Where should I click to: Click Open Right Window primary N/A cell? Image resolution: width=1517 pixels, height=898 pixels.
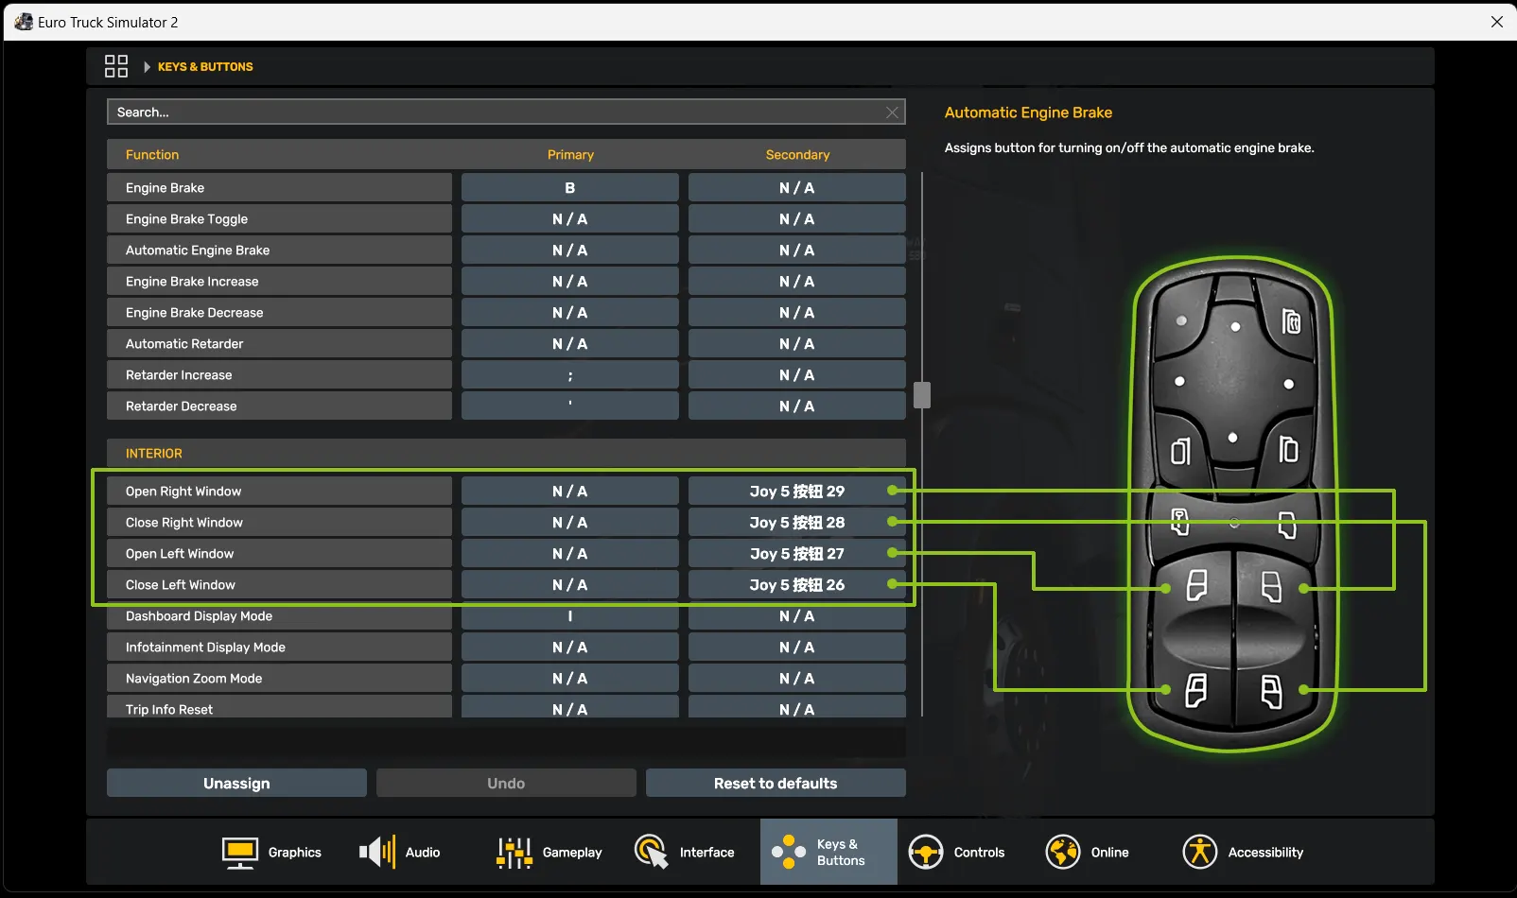pyautogui.click(x=570, y=491)
